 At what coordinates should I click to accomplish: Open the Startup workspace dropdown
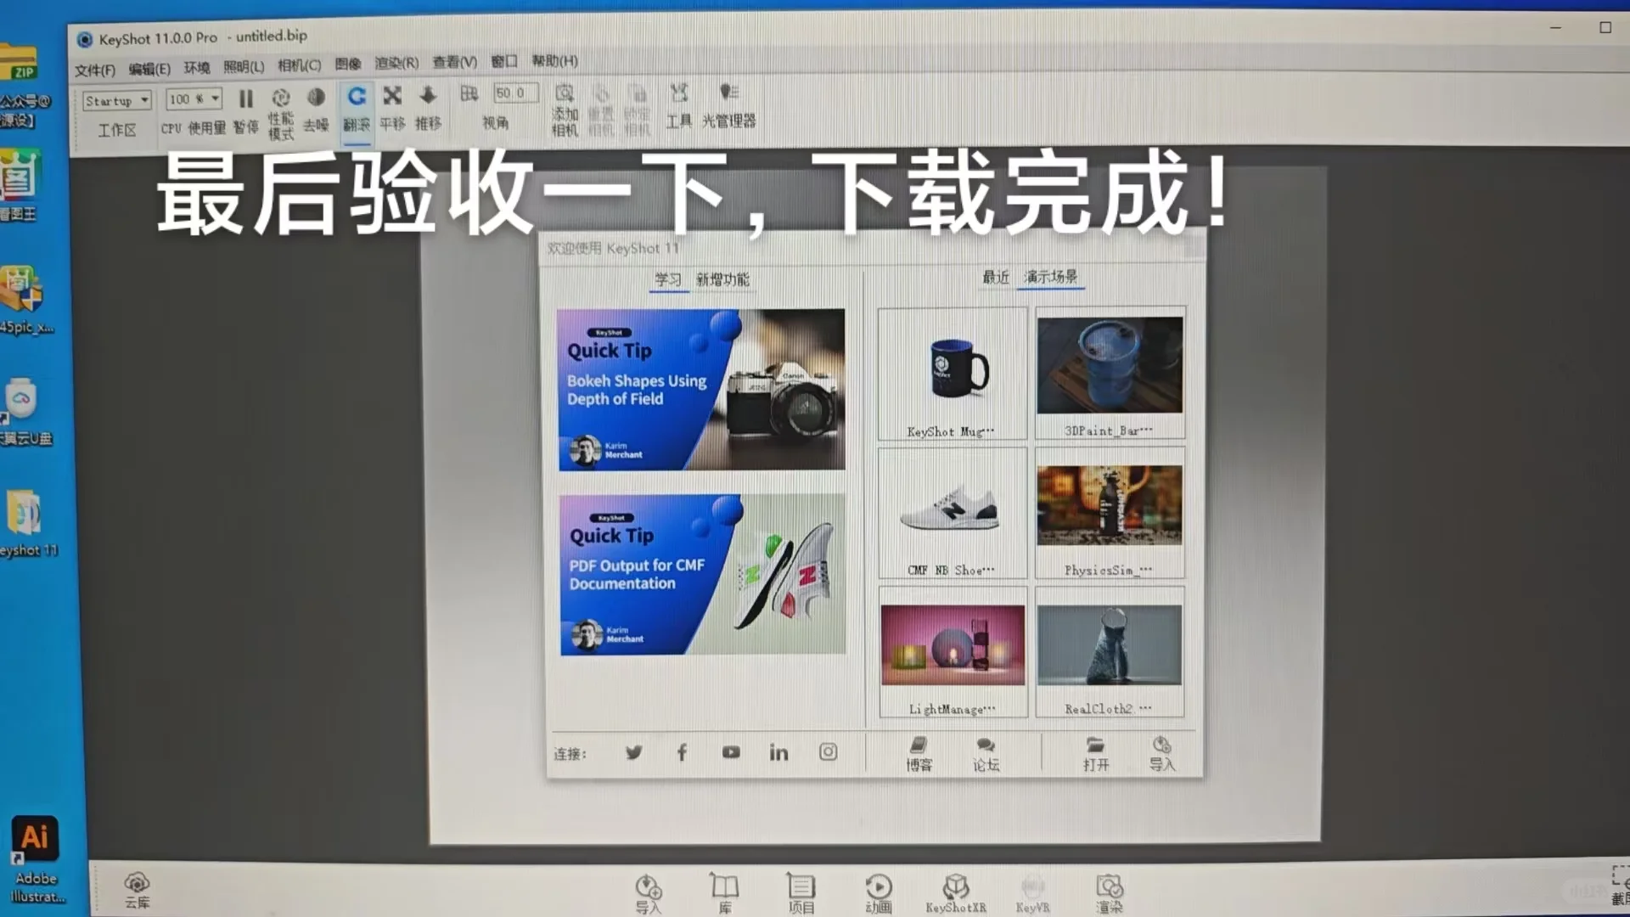pos(116,100)
